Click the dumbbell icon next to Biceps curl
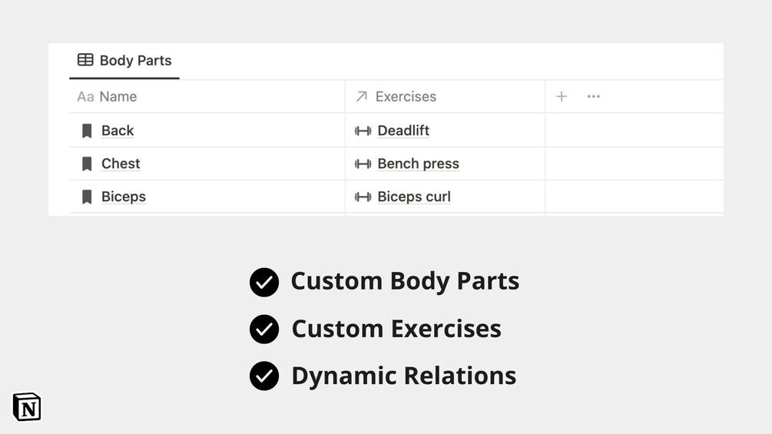772x434 pixels. pos(363,197)
